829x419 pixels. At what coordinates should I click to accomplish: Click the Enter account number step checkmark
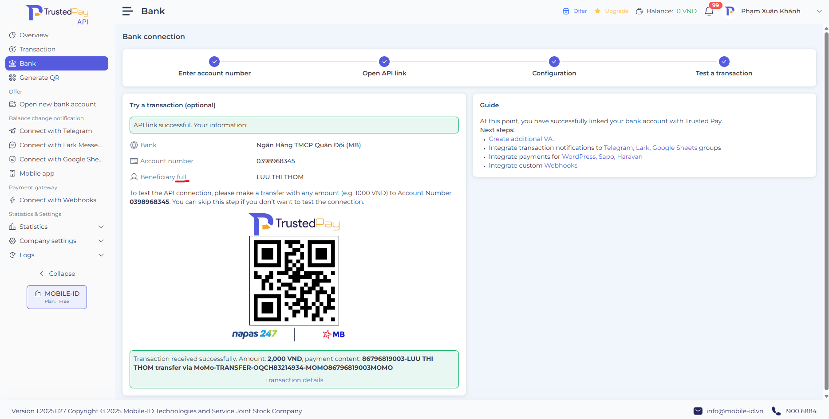214,62
